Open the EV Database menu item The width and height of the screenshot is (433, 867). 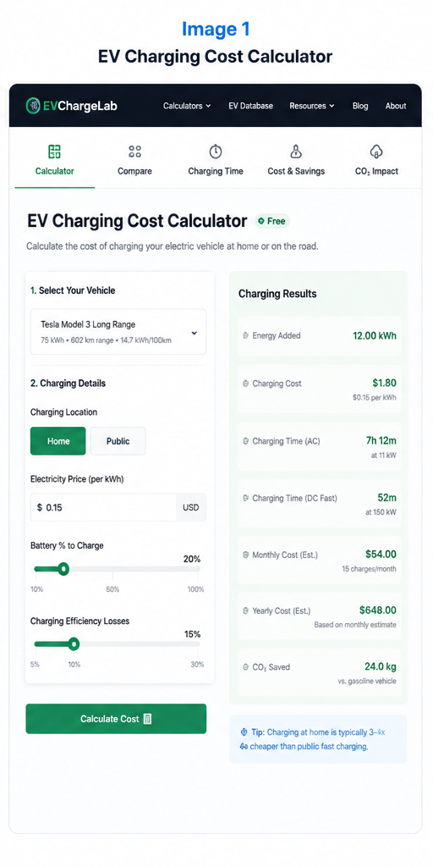[x=250, y=106]
